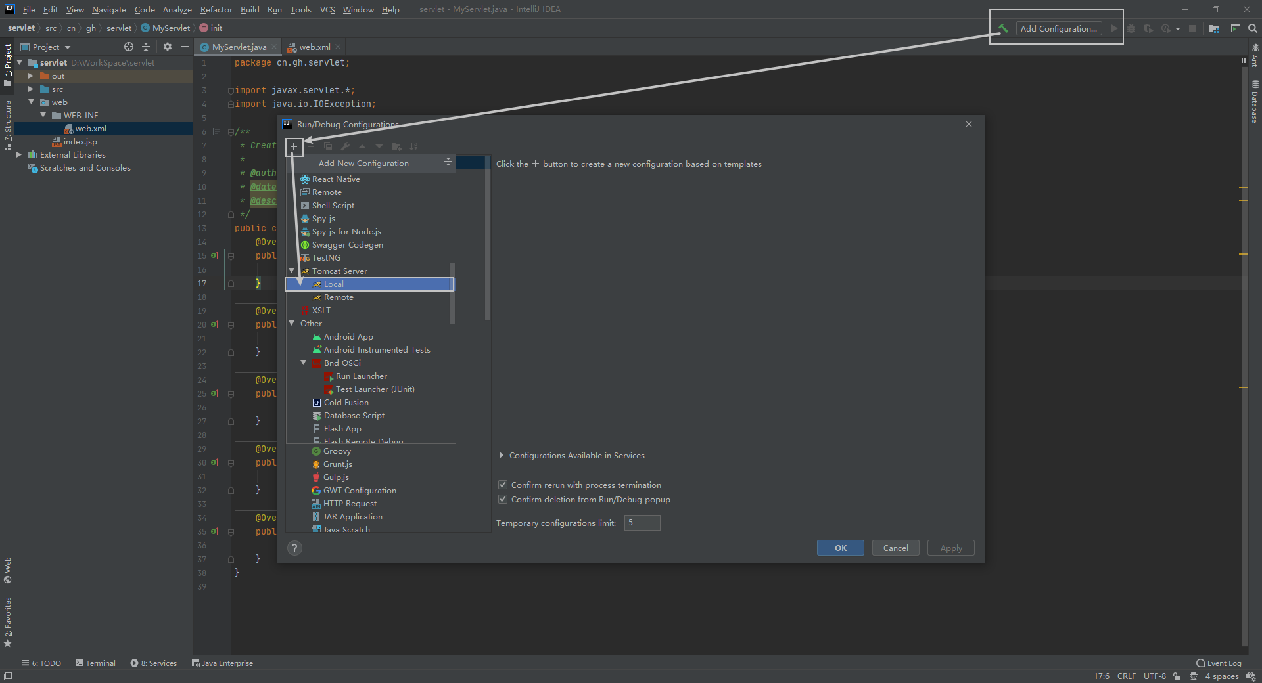This screenshot has width=1262, height=683.
Task: Hide the Project panel with the minus icon
Action: coord(185,47)
